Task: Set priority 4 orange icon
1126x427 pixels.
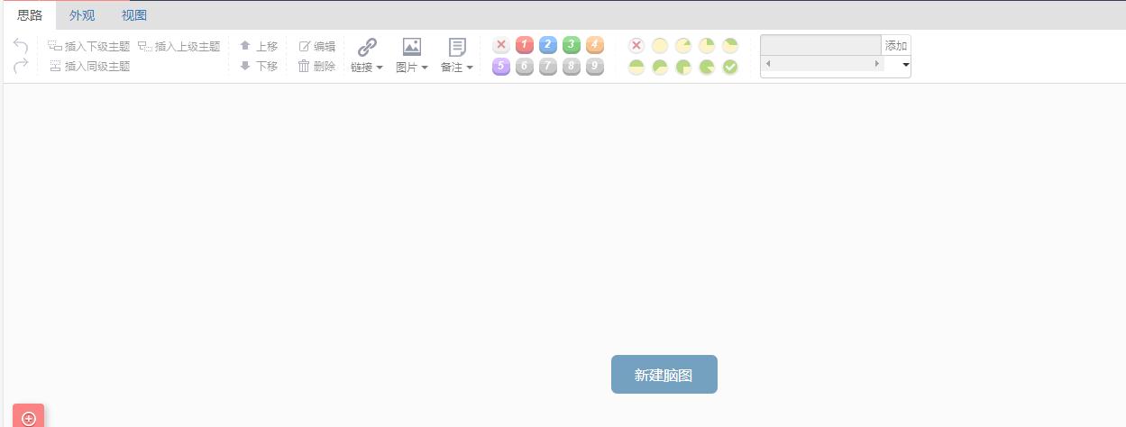Action: (x=595, y=45)
